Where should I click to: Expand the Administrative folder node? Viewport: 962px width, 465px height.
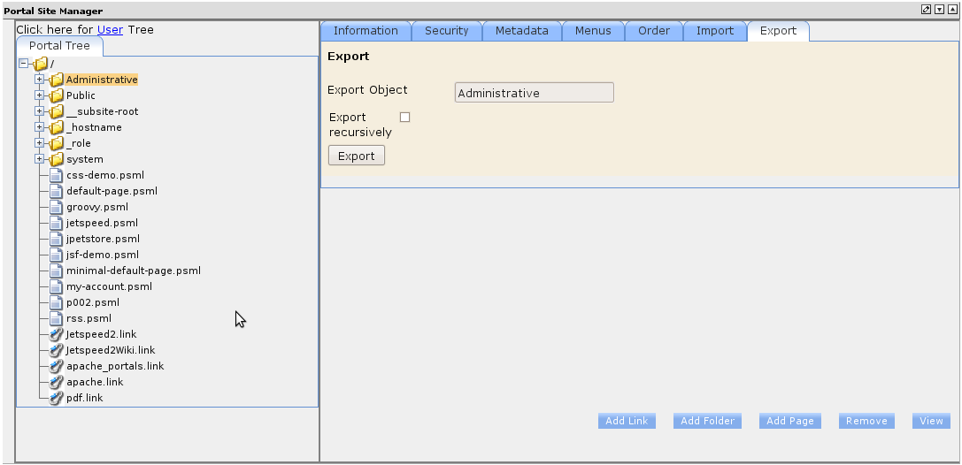point(40,80)
